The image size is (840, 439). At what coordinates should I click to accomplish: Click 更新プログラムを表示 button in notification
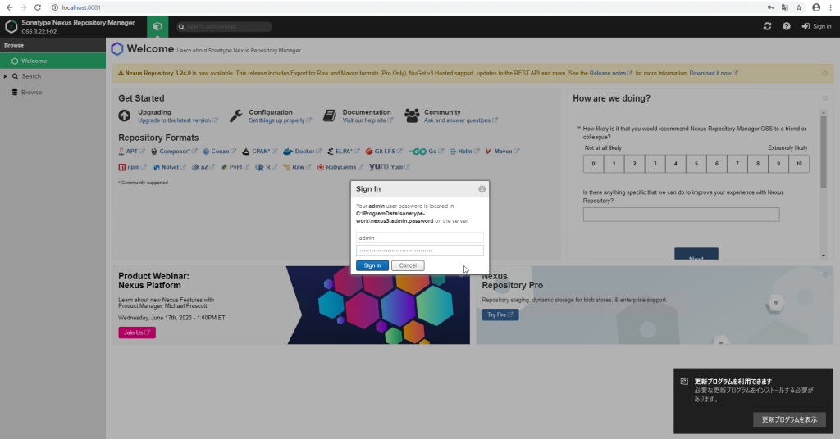coord(790,419)
